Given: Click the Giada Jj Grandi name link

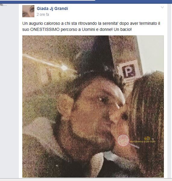Looking at the screenshot, I should point(52,8).
